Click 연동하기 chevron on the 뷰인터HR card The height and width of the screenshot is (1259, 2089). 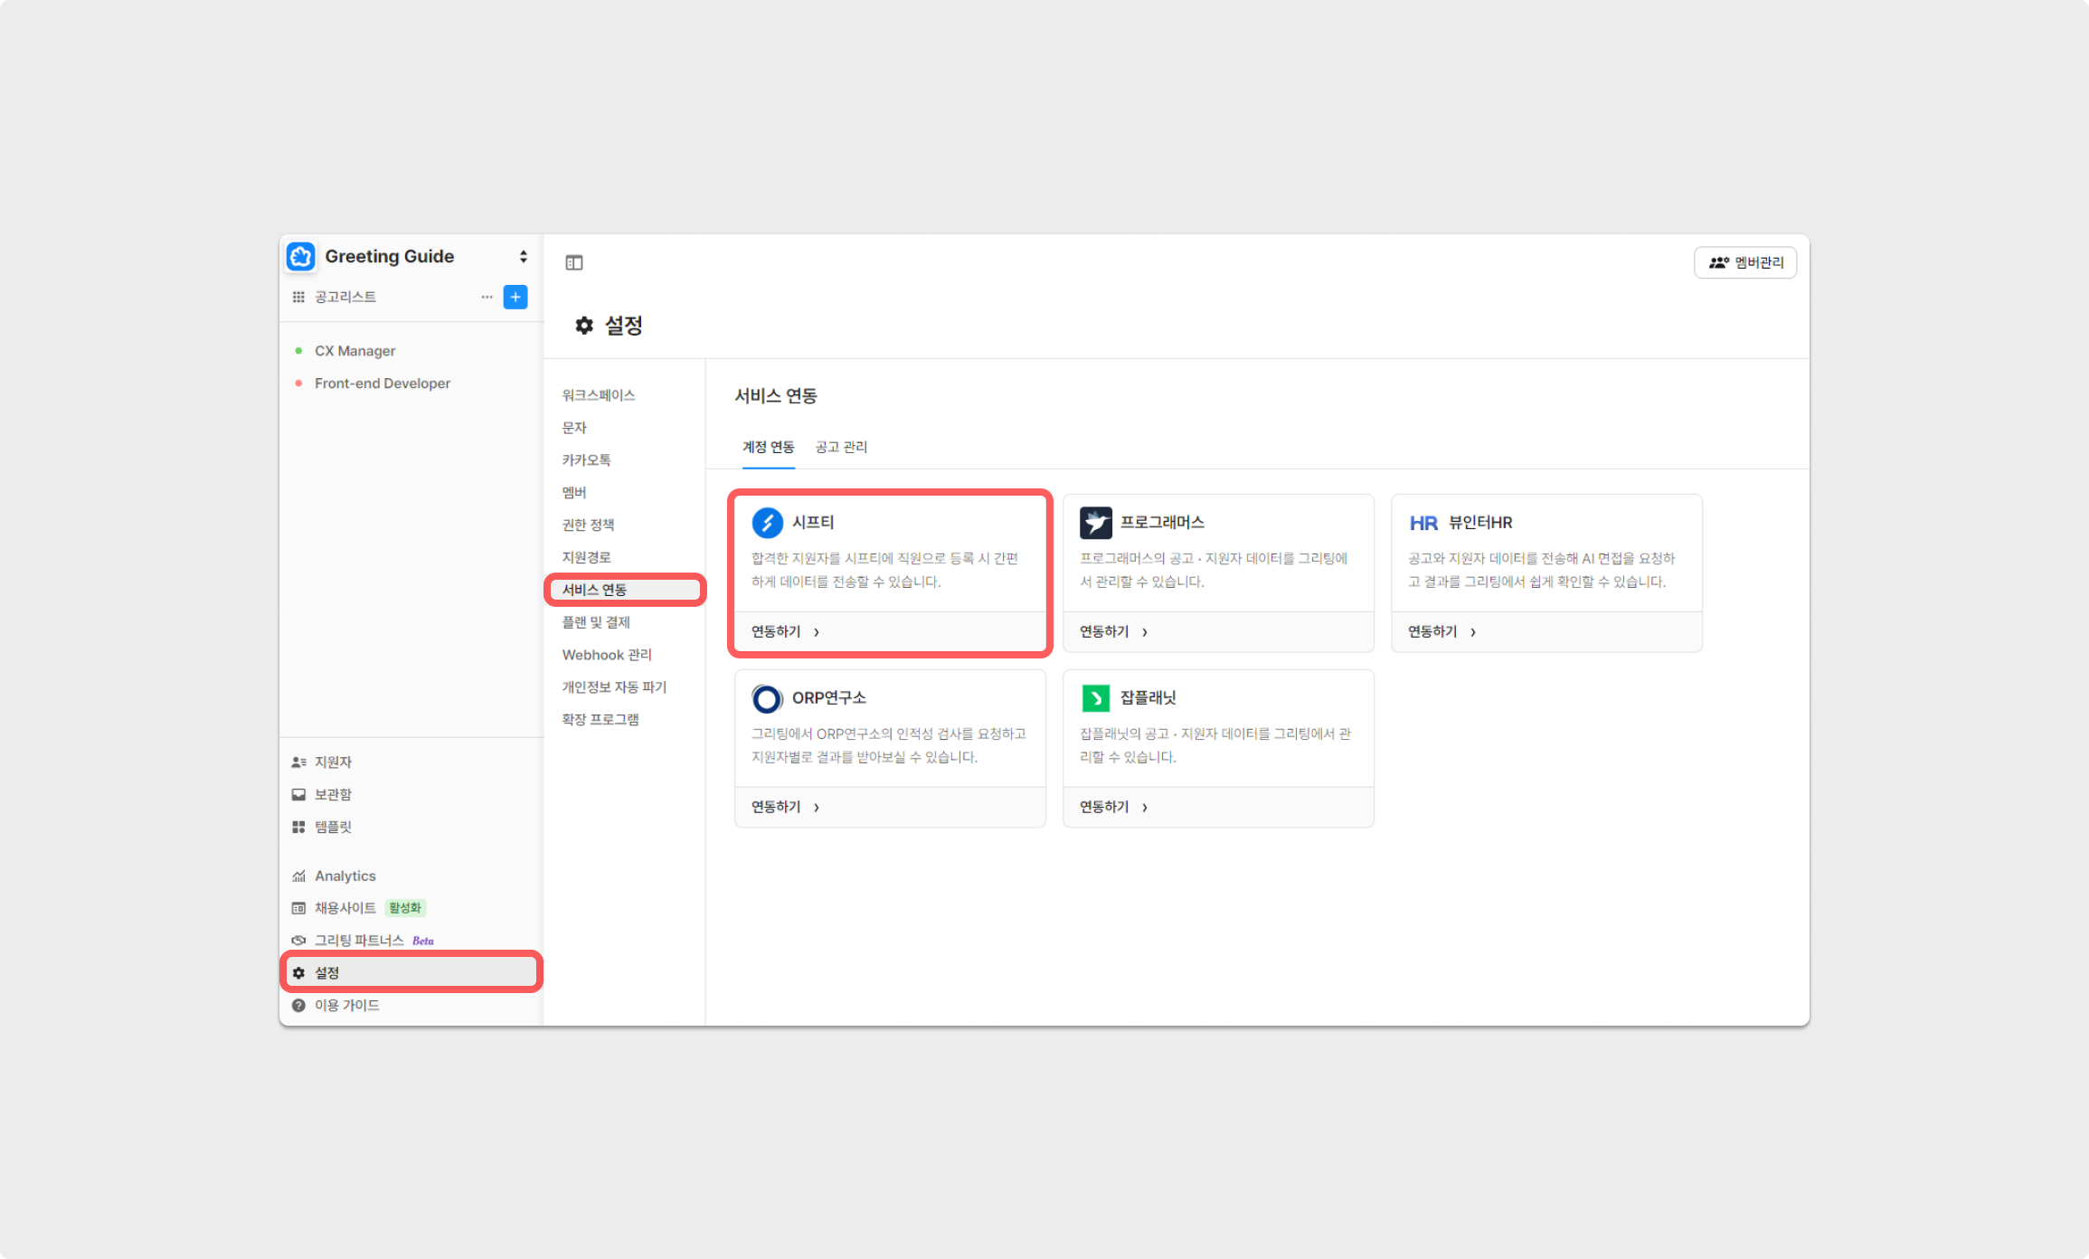tap(1472, 632)
